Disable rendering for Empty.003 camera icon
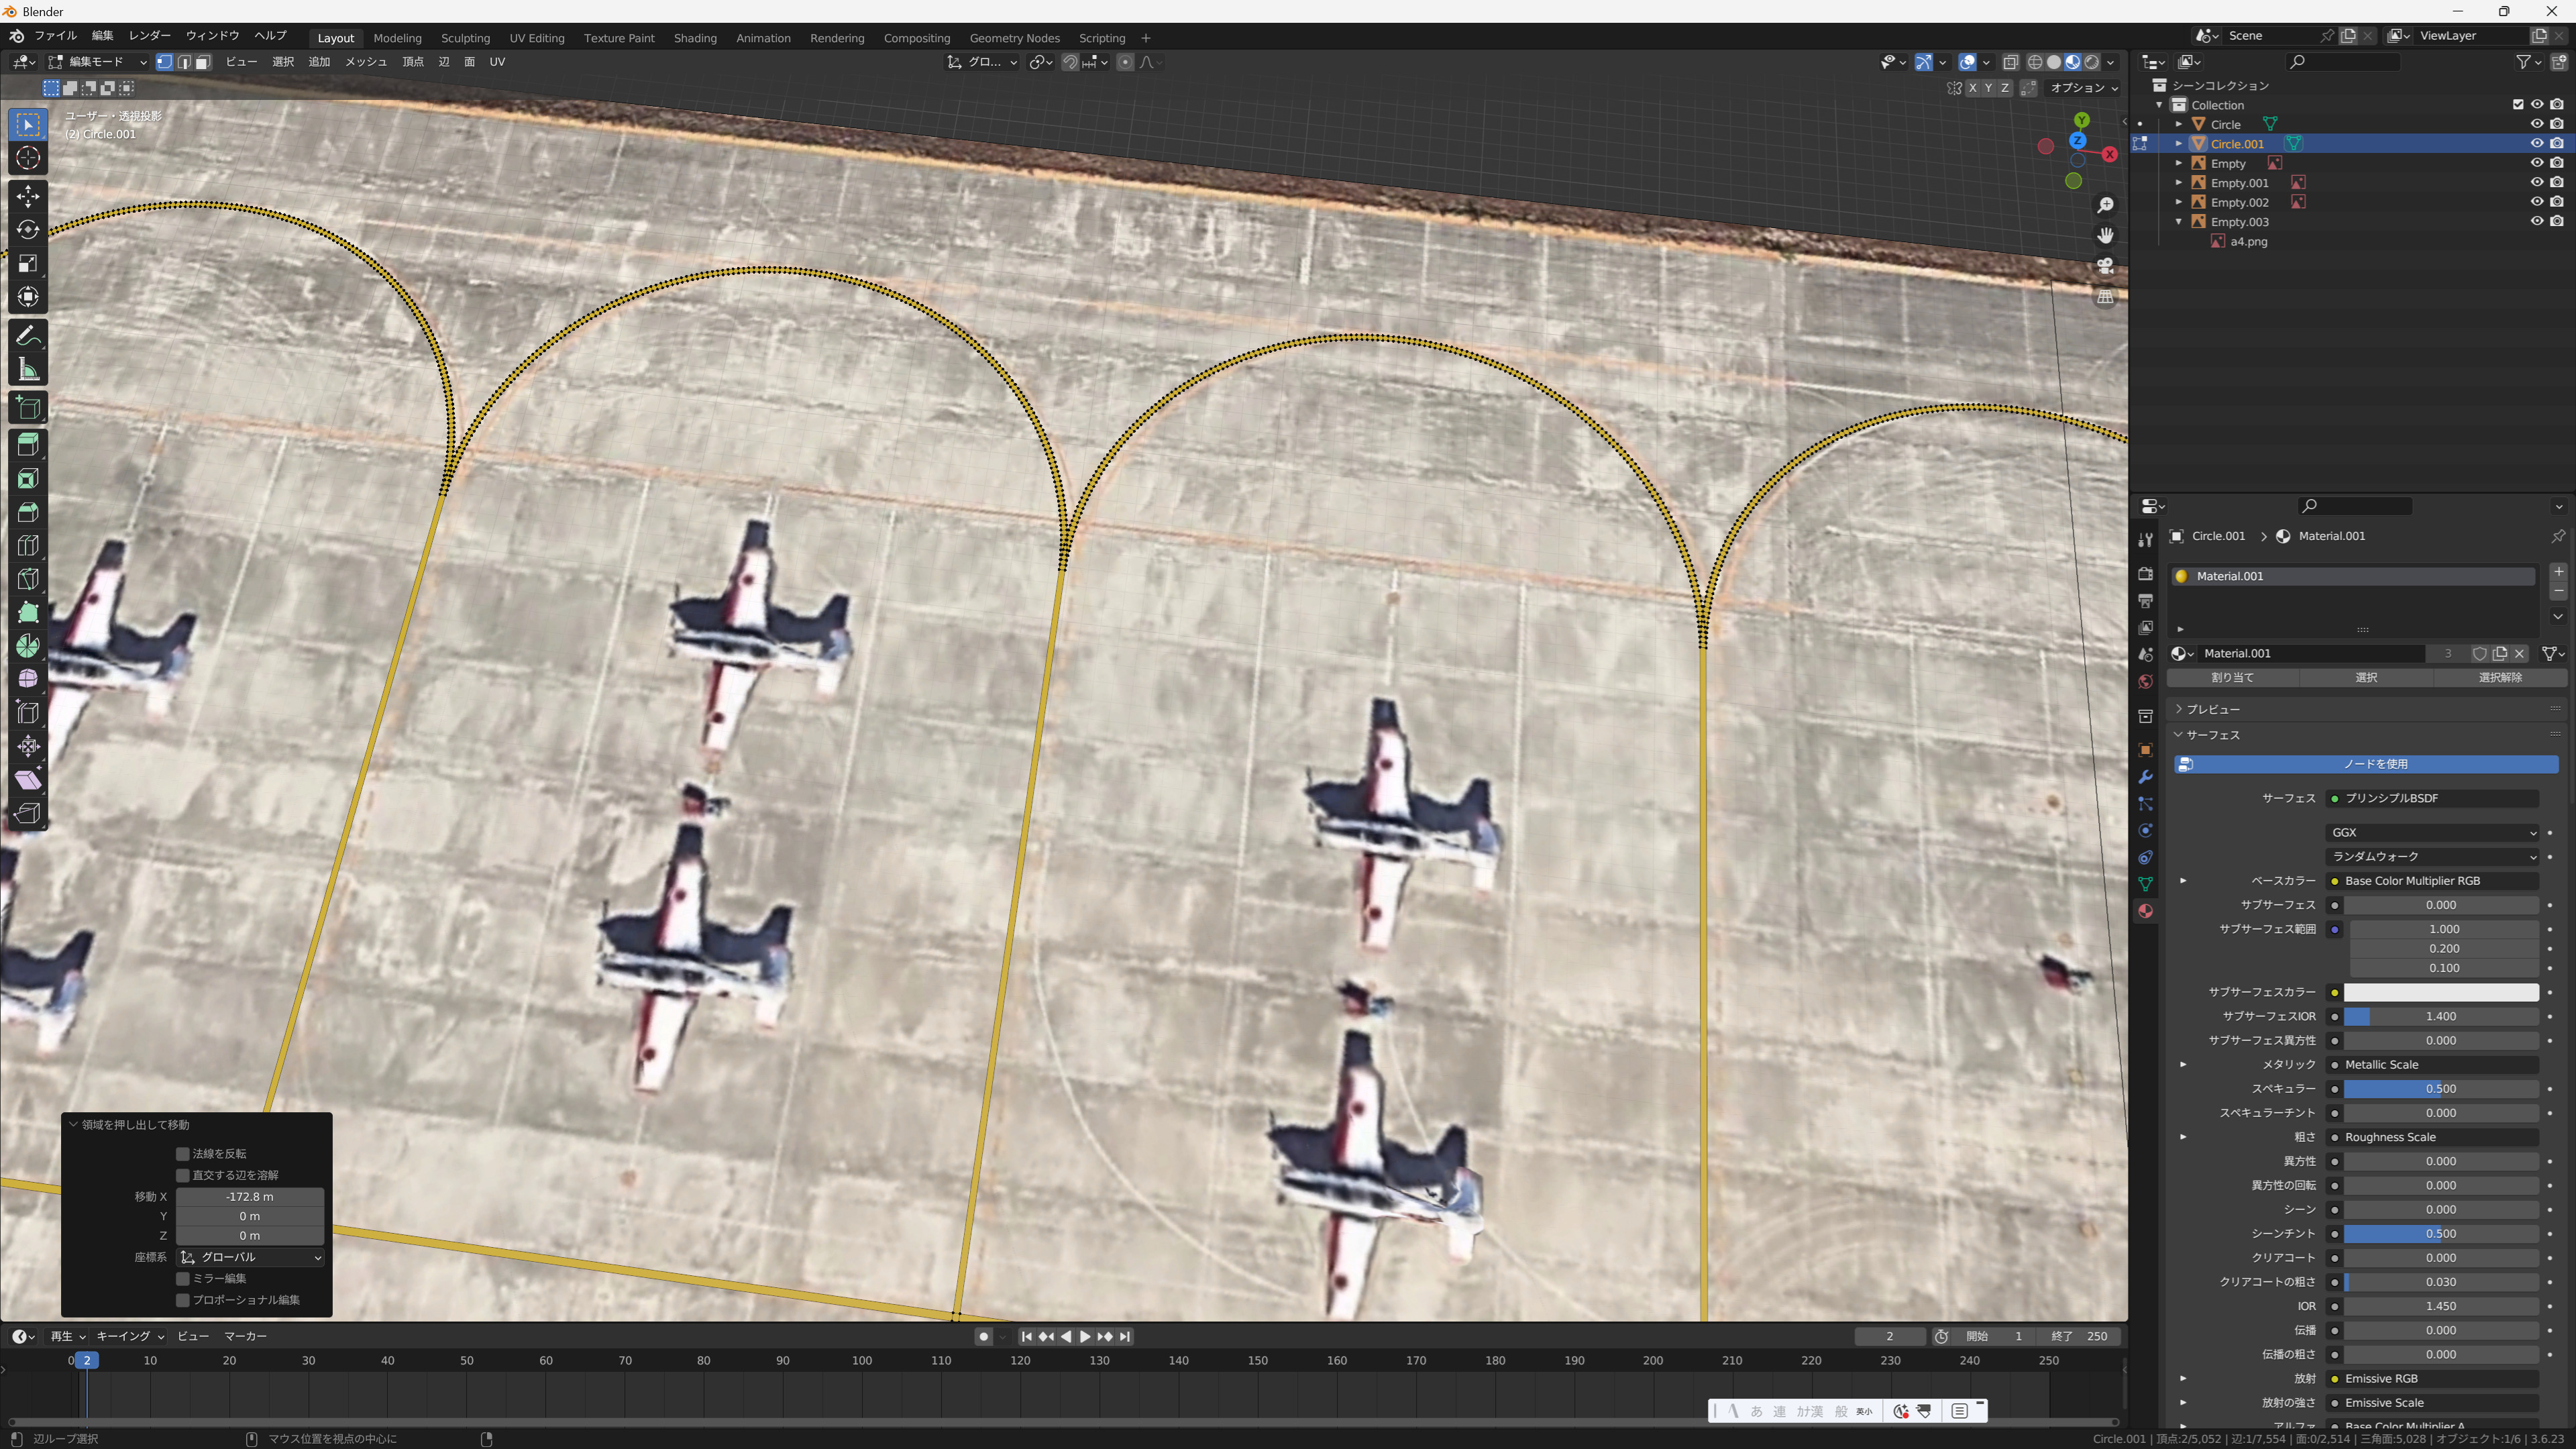 pyautogui.click(x=2557, y=222)
